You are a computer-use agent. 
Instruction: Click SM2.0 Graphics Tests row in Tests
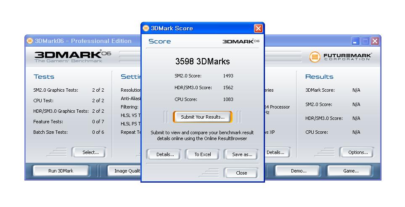[x=69, y=90]
